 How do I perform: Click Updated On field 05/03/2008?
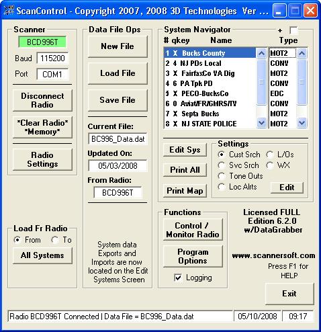tap(118, 166)
